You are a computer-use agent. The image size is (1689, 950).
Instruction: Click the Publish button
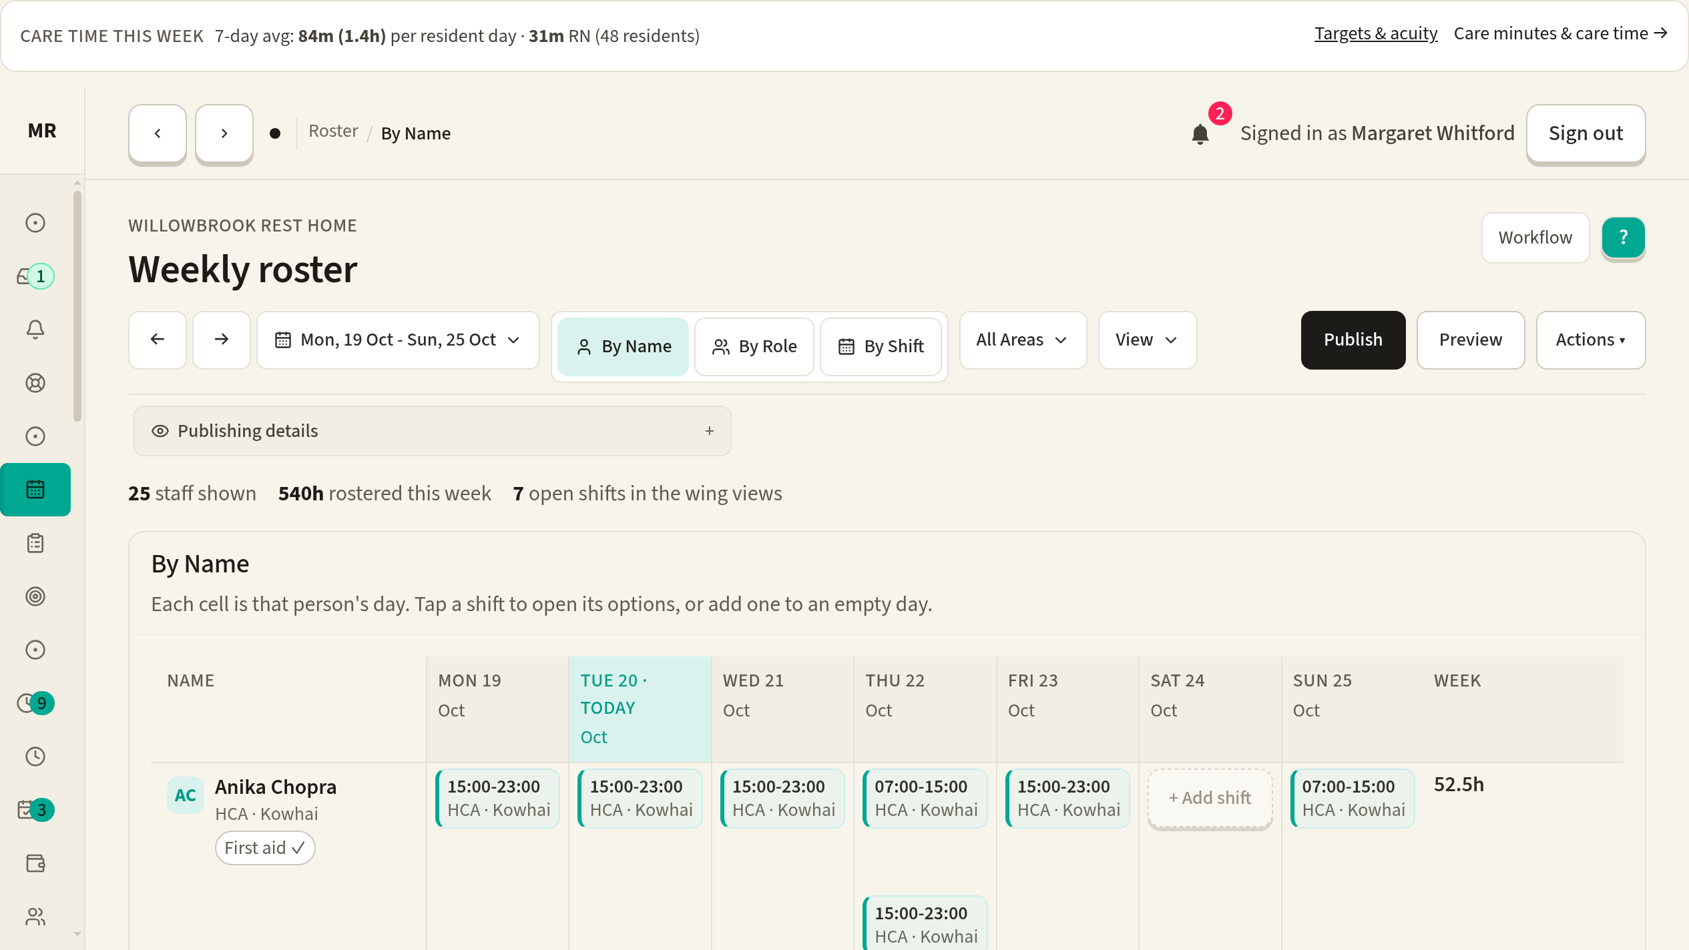(x=1353, y=340)
